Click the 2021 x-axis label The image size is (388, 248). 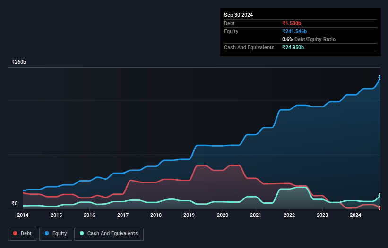(256, 215)
